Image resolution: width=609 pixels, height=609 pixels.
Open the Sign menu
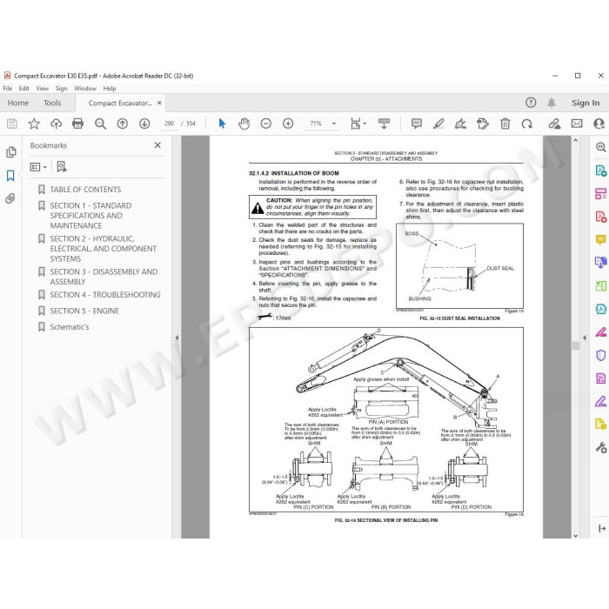pyautogui.click(x=62, y=89)
